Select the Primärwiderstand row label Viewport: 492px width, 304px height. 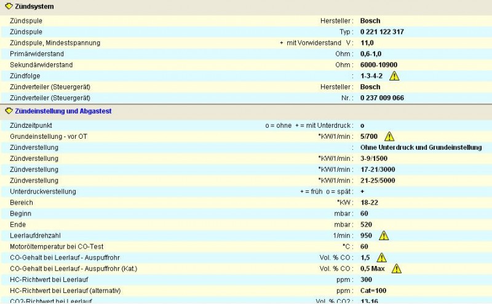tap(36, 54)
